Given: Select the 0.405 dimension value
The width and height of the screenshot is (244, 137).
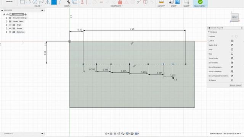Looking at the screenshot, I should point(124,71).
